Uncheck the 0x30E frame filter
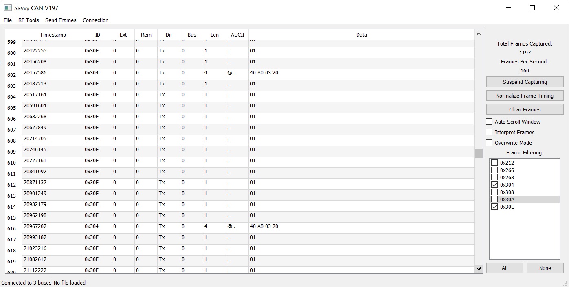 [x=494, y=207]
